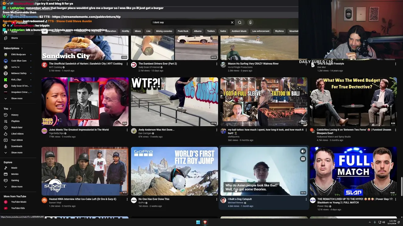
Task: Open Your videos
Action: 17,140
